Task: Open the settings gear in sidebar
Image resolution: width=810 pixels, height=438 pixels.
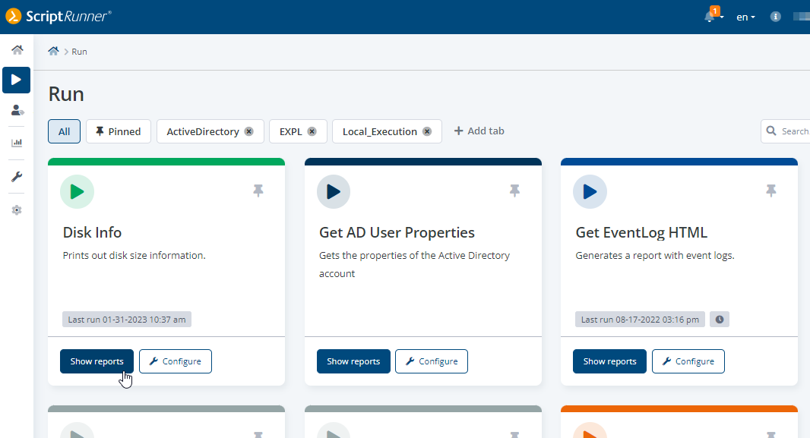Action: tap(17, 210)
